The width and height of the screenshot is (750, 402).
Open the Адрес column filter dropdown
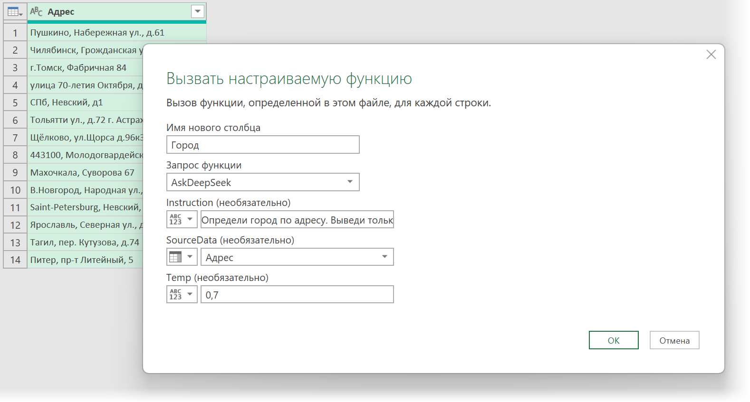coord(198,11)
